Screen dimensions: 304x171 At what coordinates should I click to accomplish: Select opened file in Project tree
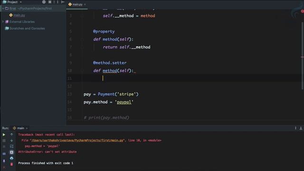coord(44,2)
